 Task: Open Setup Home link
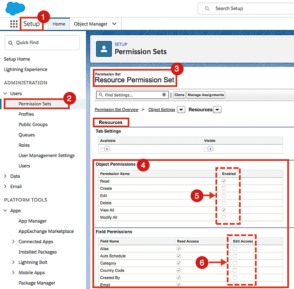tap(17, 59)
